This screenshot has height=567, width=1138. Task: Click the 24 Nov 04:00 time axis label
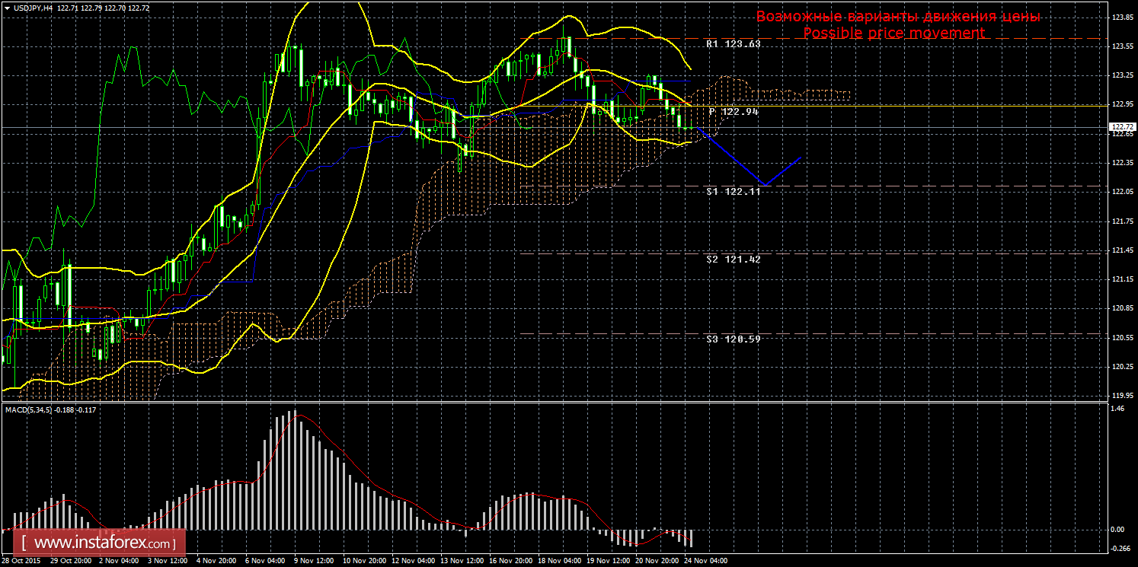[706, 561]
